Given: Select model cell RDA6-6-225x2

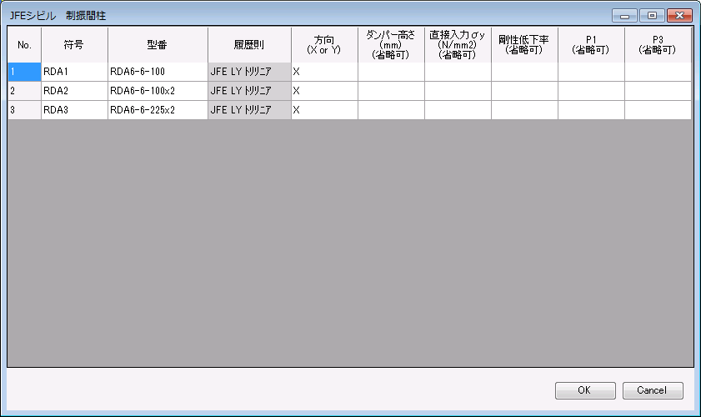Looking at the screenshot, I should [158, 110].
